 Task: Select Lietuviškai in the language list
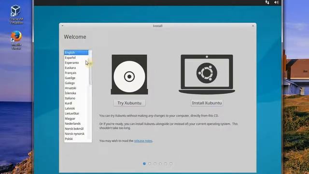(76, 114)
